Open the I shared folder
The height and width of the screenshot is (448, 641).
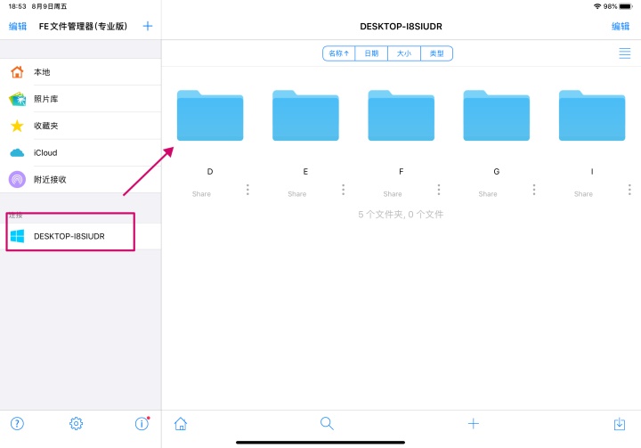[x=592, y=116]
